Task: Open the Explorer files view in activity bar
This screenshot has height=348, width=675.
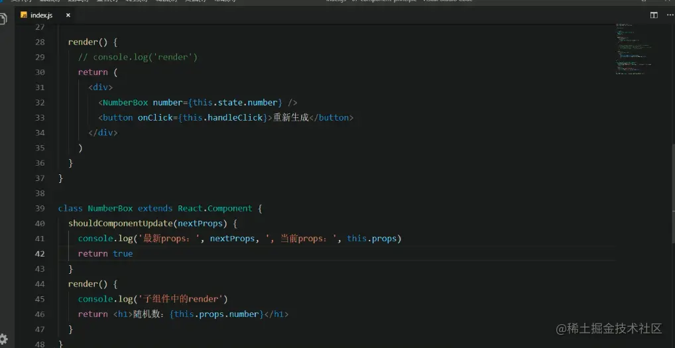Action: (x=3, y=19)
